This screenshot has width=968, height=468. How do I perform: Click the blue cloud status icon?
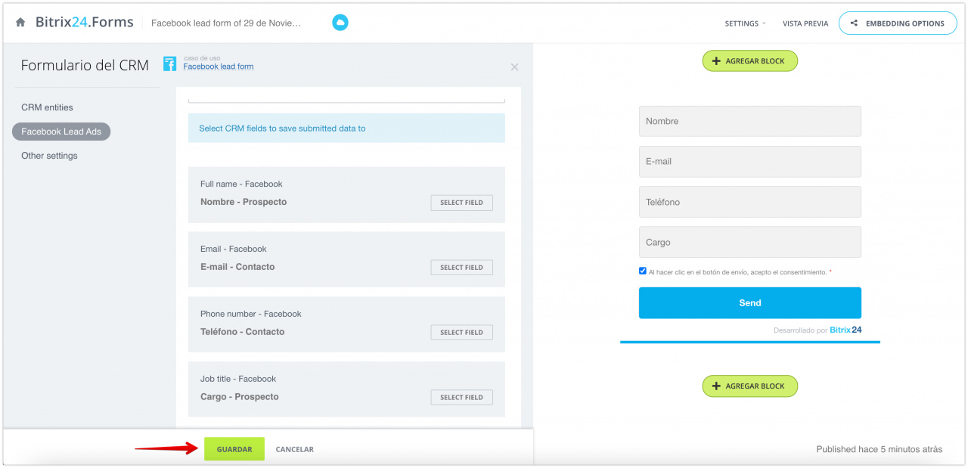(x=340, y=23)
